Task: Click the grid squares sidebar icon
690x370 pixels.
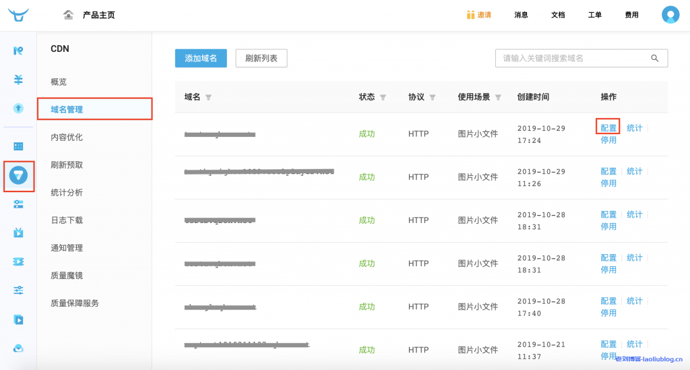Action: point(18,146)
